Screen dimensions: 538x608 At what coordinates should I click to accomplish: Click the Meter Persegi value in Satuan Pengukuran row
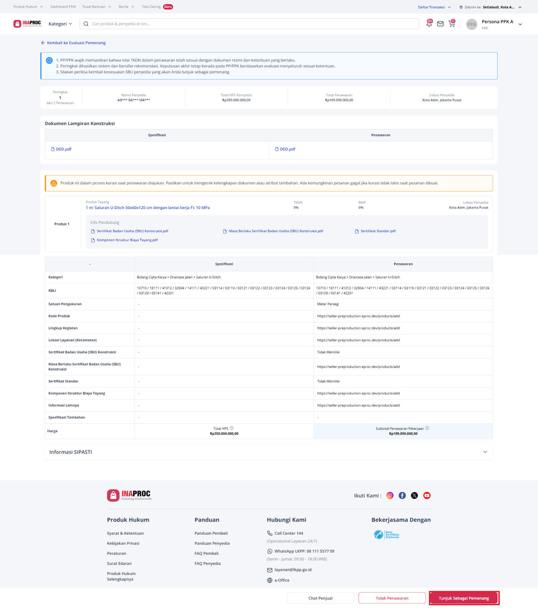328,304
